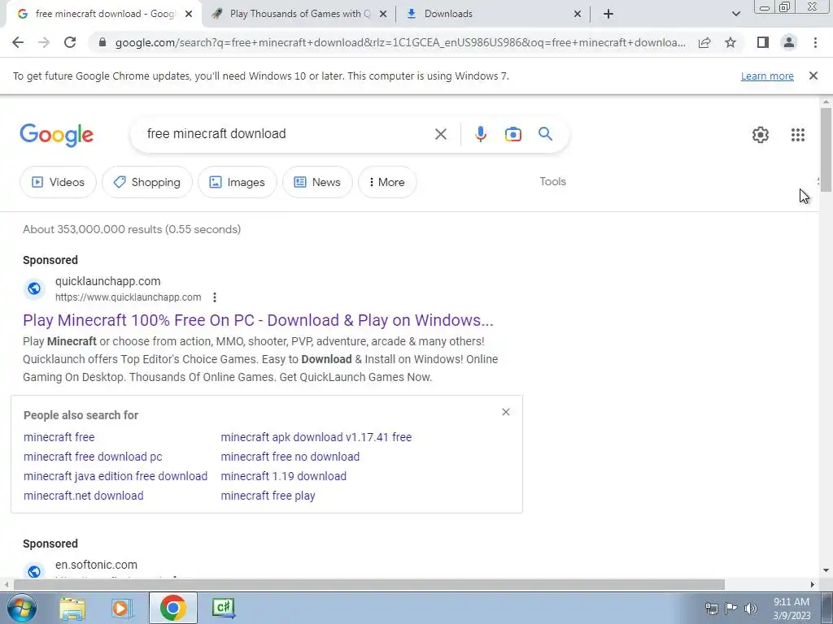Click the horizontal scroll right arrow
The height and width of the screenshot is (624, 833).
[813, 584]
